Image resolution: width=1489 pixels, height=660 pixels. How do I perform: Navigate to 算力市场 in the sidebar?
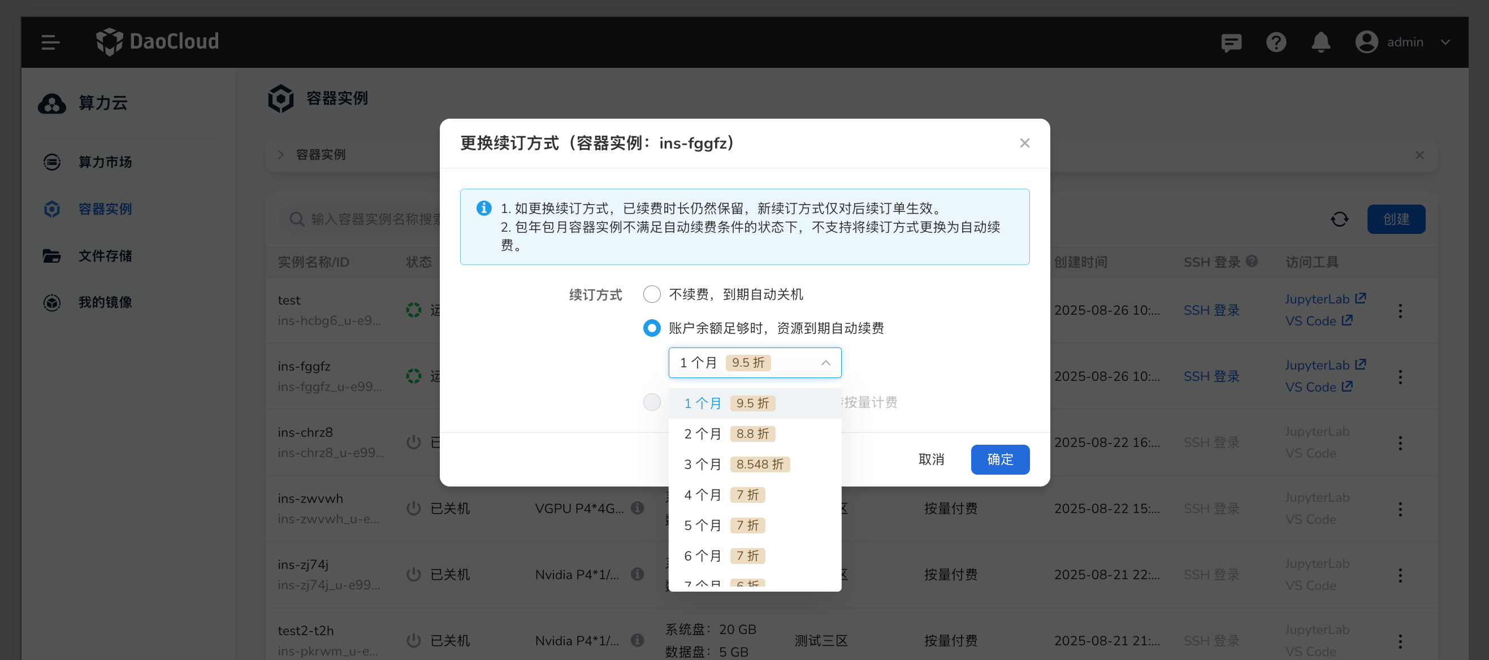coord(105,162)
